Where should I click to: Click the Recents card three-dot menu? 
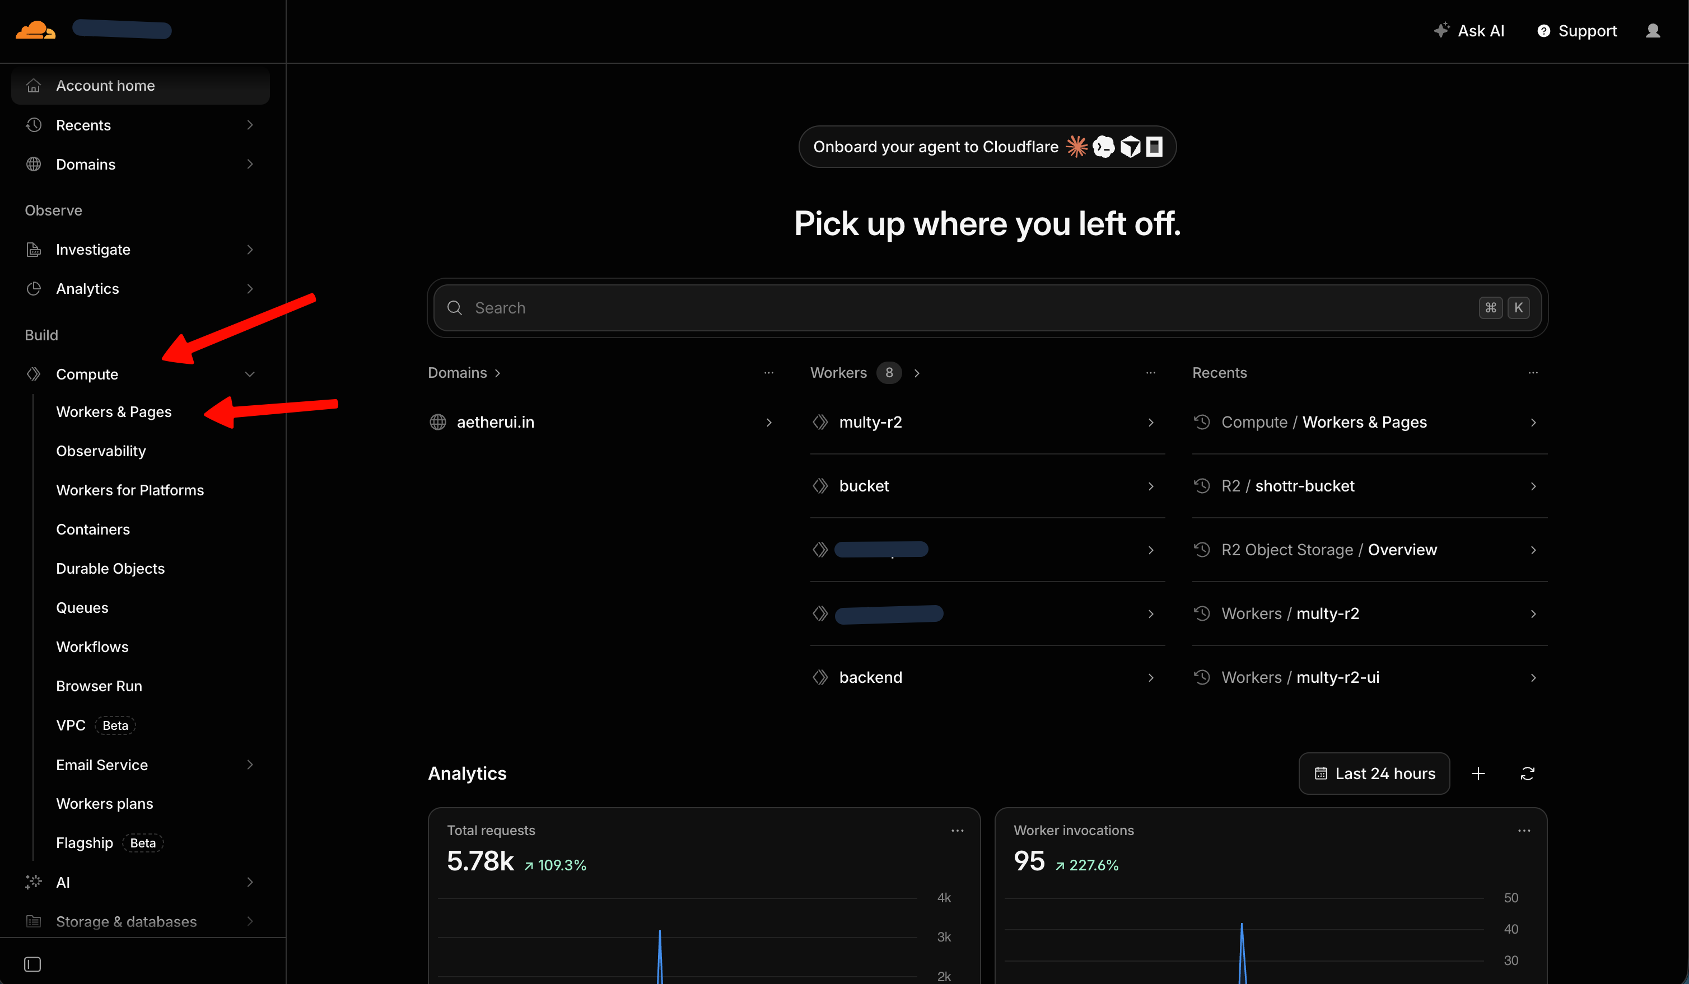coord(1533,372)
